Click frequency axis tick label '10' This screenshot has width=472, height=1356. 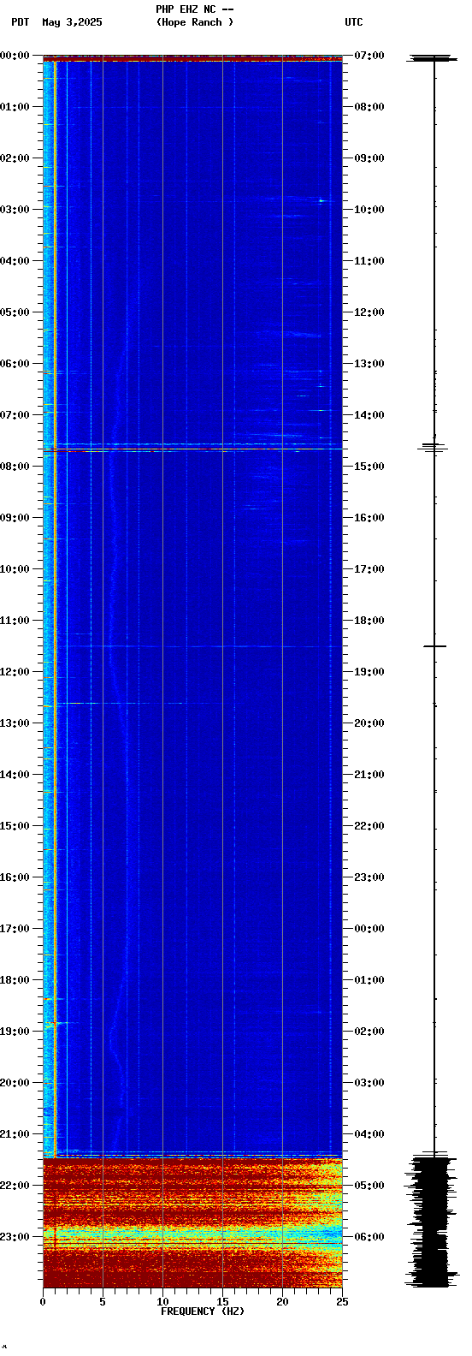[x=162, y=1302]
